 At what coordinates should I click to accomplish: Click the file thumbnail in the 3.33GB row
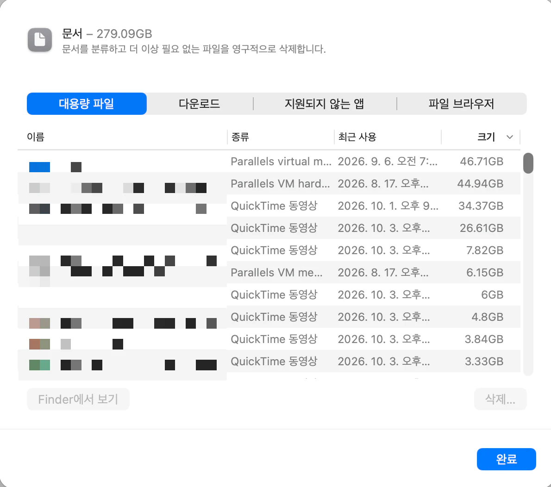point(39,365)
